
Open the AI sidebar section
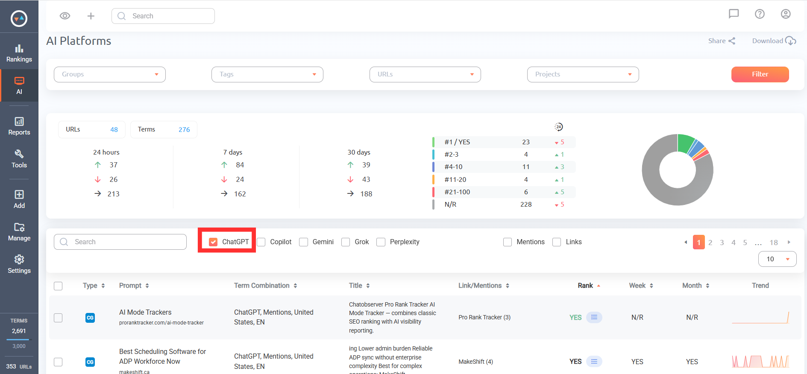19,86
